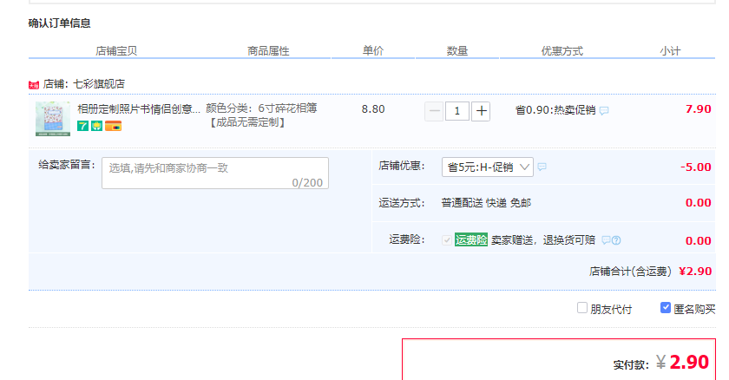
Task: Click the question mark help icon
Action: tap(616, 240)
